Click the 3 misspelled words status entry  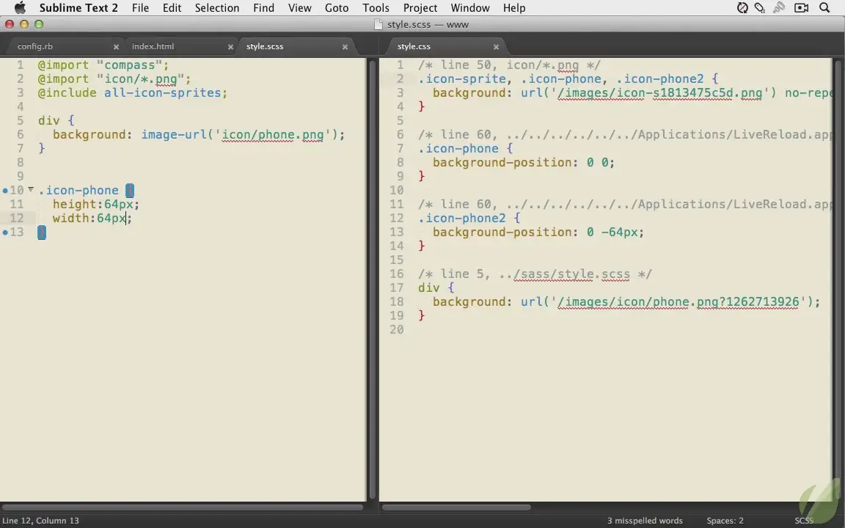point(645,521)
